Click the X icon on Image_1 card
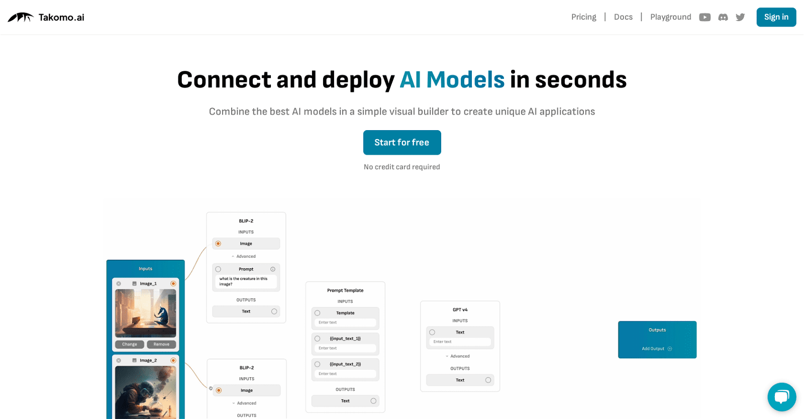Image resolution: width=804 pixels, height=419 pixels. tap(119, 284)
